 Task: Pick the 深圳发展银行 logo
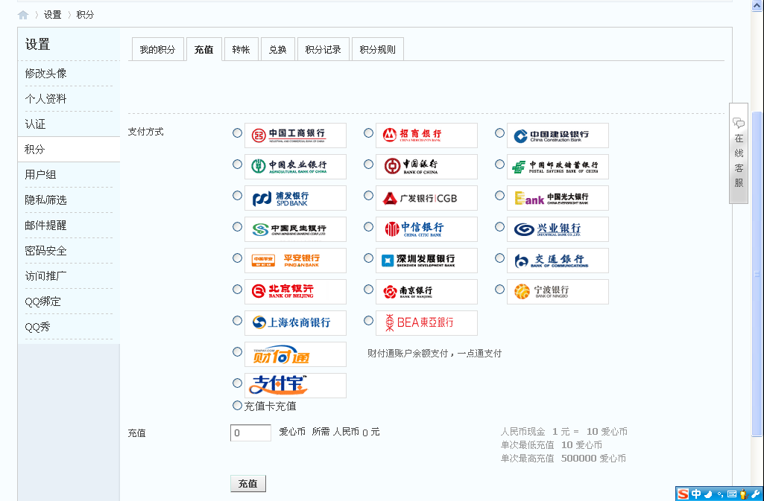(426, 261)
